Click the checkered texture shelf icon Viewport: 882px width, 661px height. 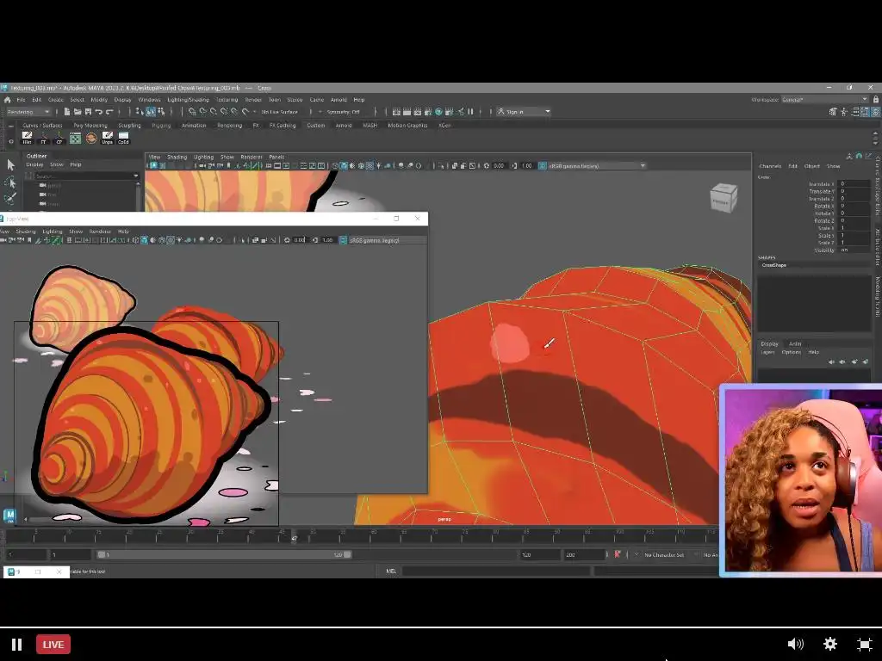tap(76, 138)
